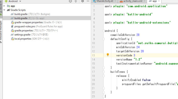178x99 pixels.
Task: Close the activity_main.xml tab
Action: coord(144,1)
